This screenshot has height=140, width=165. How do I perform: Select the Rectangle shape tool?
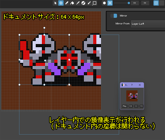click(x=94, y=3)
